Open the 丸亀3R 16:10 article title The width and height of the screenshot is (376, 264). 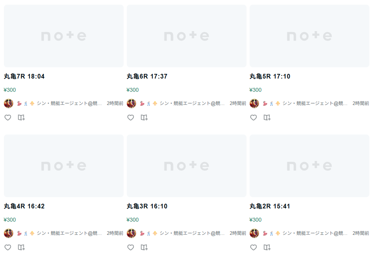tap(147, 206)
